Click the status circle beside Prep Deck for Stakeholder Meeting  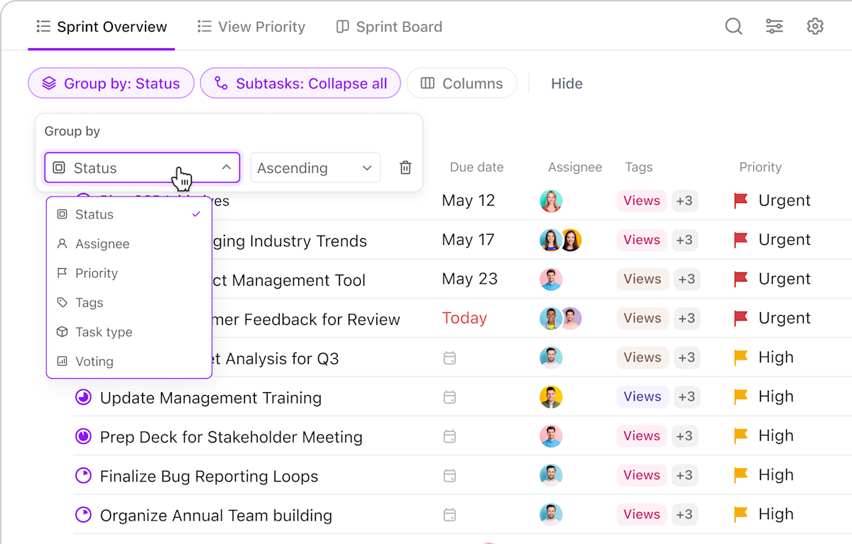[x=83, y=436]
